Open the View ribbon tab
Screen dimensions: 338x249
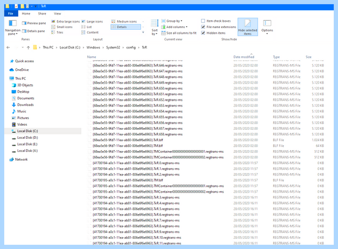pos(57,13)
